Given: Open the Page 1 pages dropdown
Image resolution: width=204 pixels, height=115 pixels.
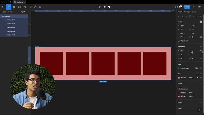Looking at the screenshot, I should click(x=23, y=12).
